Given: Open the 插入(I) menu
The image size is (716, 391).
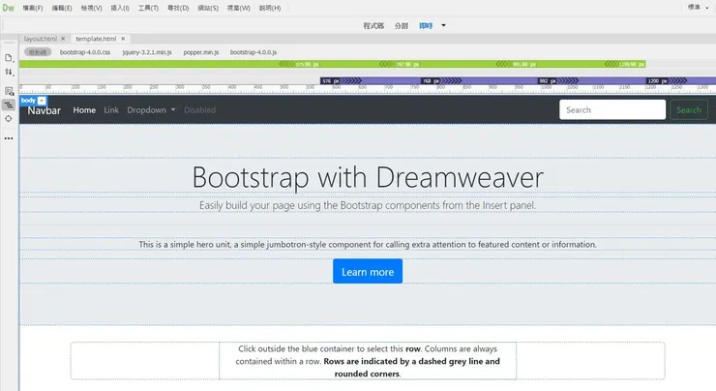Looking at the screenshot, I should (120, 8).
